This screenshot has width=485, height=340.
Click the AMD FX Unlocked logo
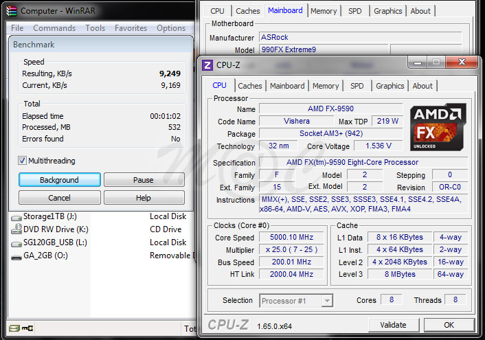coord(438,127)
